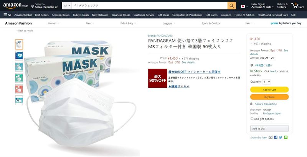Click inside the search text field
307x157 pixels.
(x=149, y=6)
